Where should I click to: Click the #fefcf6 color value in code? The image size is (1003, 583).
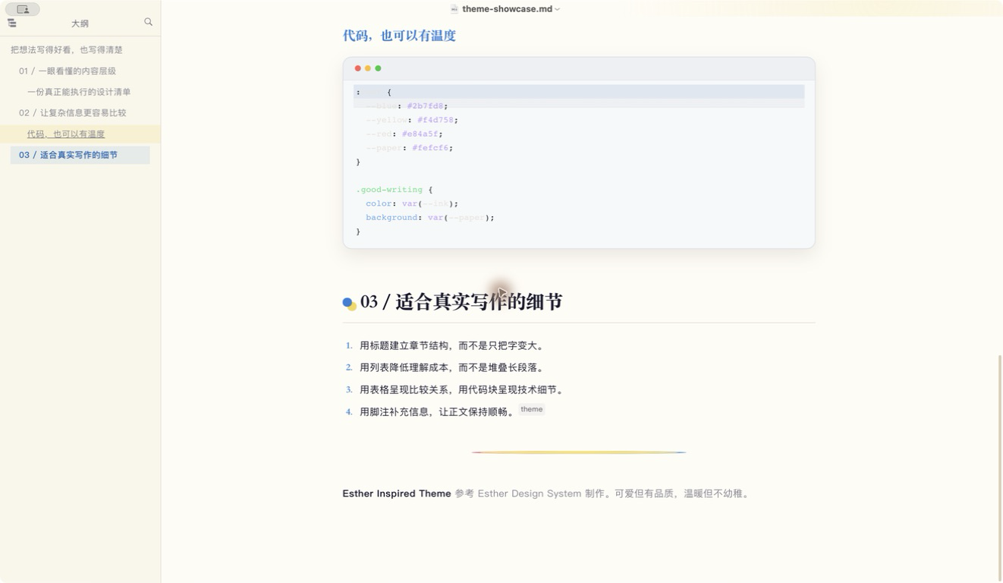pyautogui.click(x=430, y=148)
